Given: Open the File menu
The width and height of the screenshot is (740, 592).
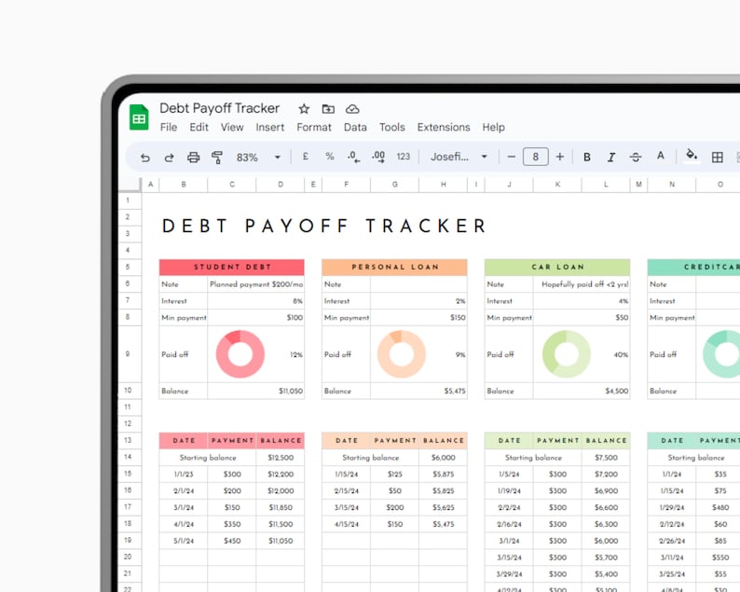Looking at the screenshot, I should pyautogui.click(x=169, y=128).
